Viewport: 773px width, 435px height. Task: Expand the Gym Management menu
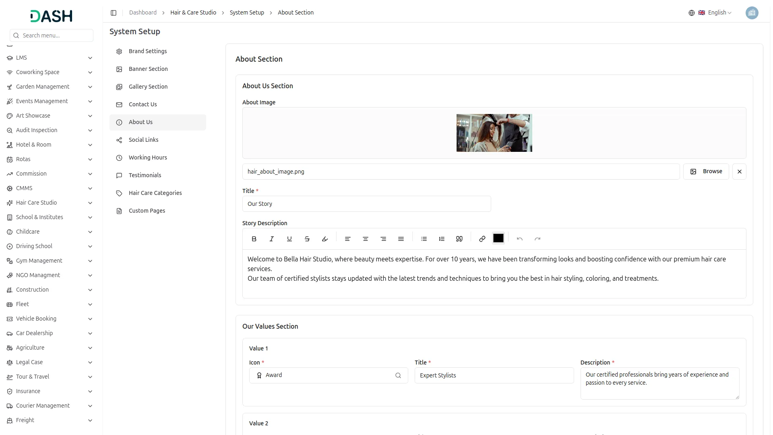point(50,261)
